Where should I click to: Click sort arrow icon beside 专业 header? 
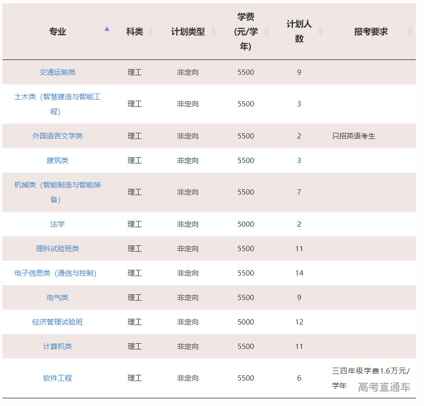tap(107, 29)
